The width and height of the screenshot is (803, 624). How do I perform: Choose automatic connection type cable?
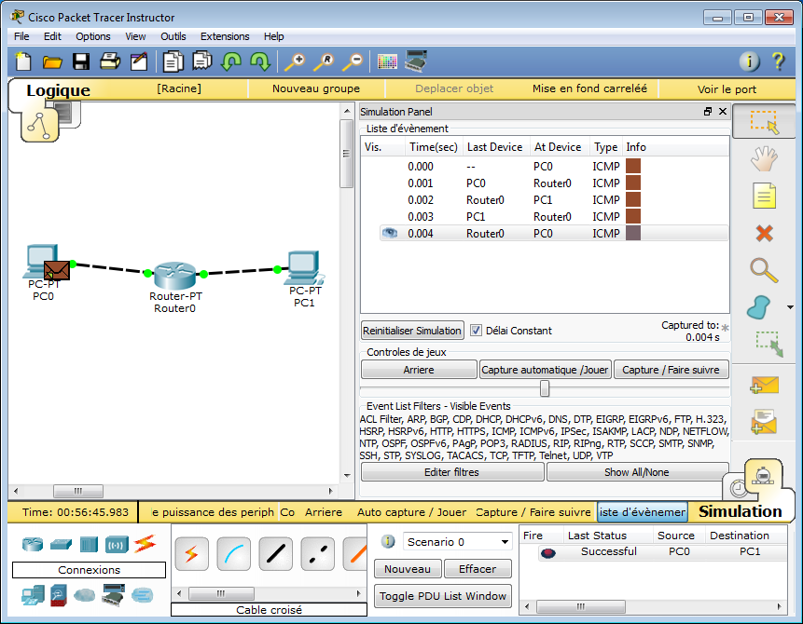(x=191, y=554)
